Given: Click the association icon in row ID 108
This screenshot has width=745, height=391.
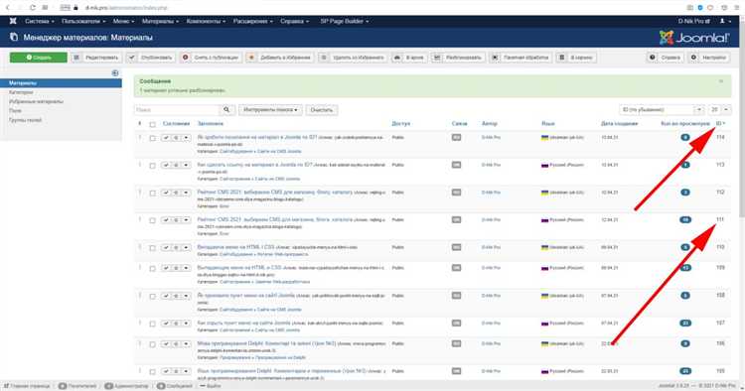Looking at the screenshot, I should click(456, 296).
